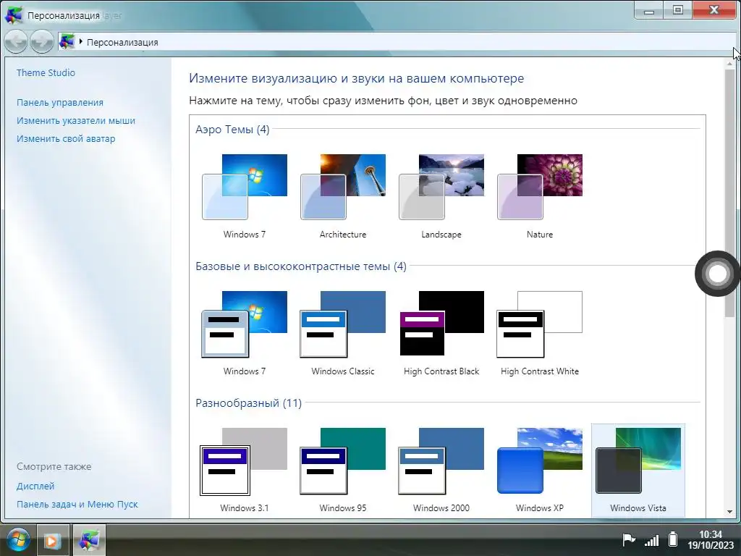This screenshot has width=741, height=556.
Task: Click the Персонализация breadcrumb item
Action: tap(122, 42)
